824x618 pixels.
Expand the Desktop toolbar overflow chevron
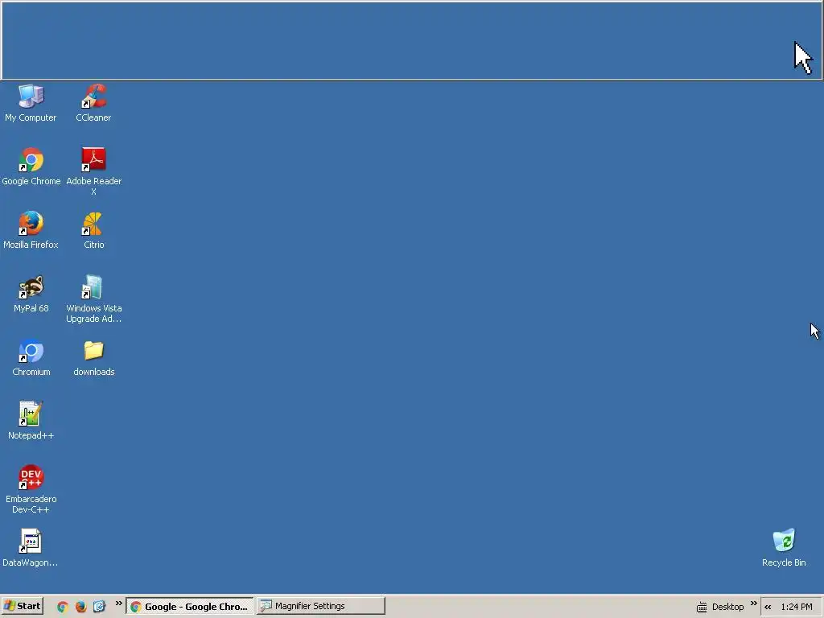tap(753, 603)
